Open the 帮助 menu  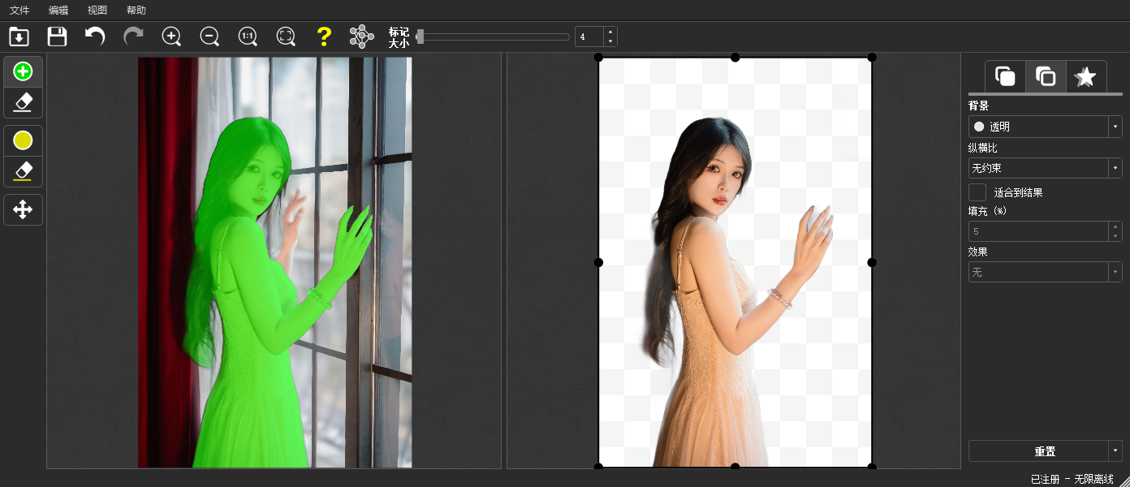pos(136,11)
